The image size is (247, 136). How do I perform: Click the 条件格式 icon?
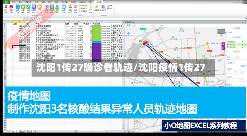pos(103,7)
